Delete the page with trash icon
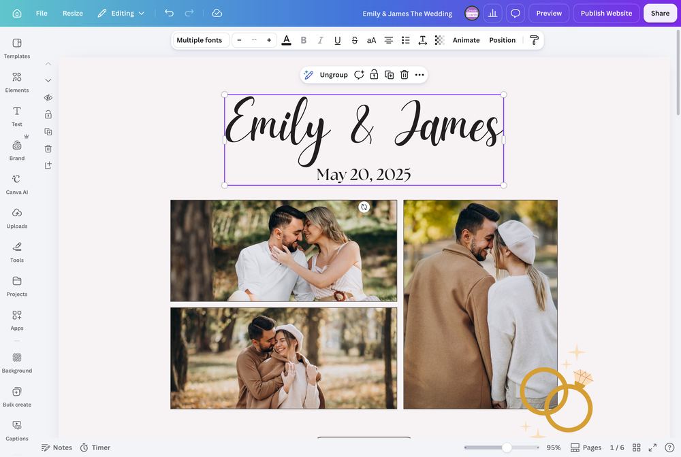The width and height of the screenshot is (681, 457). pos(48,149)
